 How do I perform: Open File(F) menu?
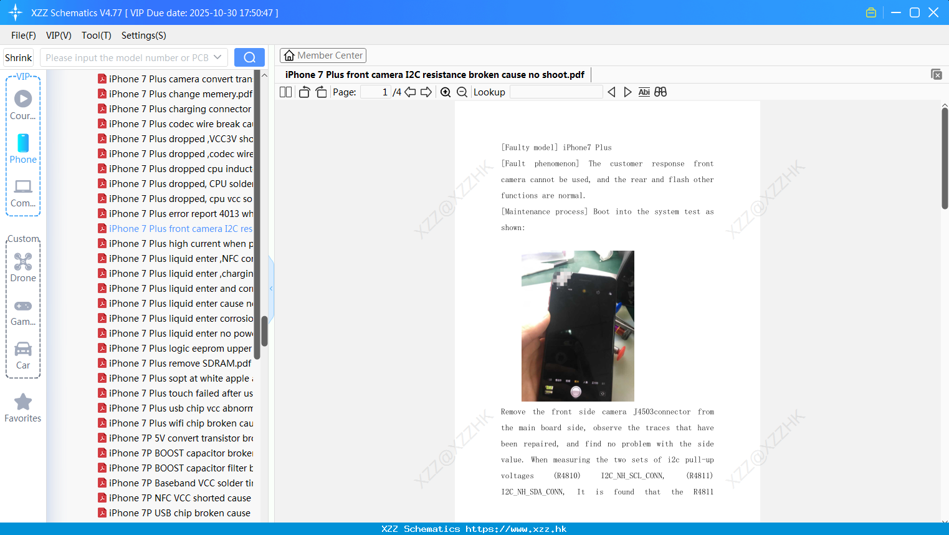(24, 36)
